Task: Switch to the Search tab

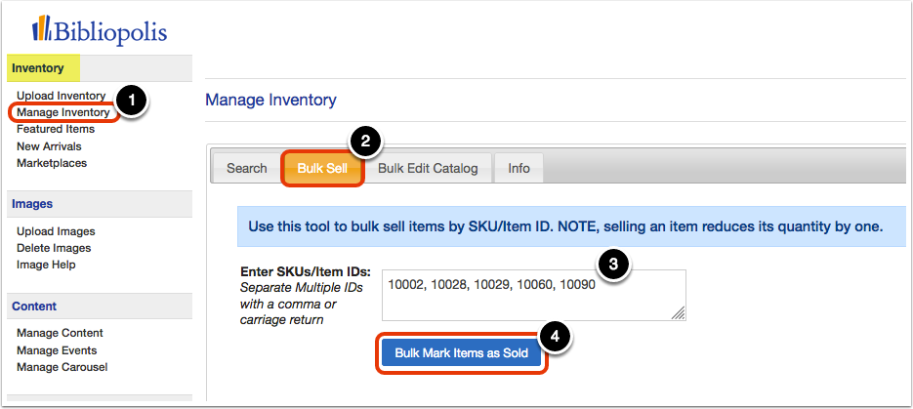Action: pos(246,168)
